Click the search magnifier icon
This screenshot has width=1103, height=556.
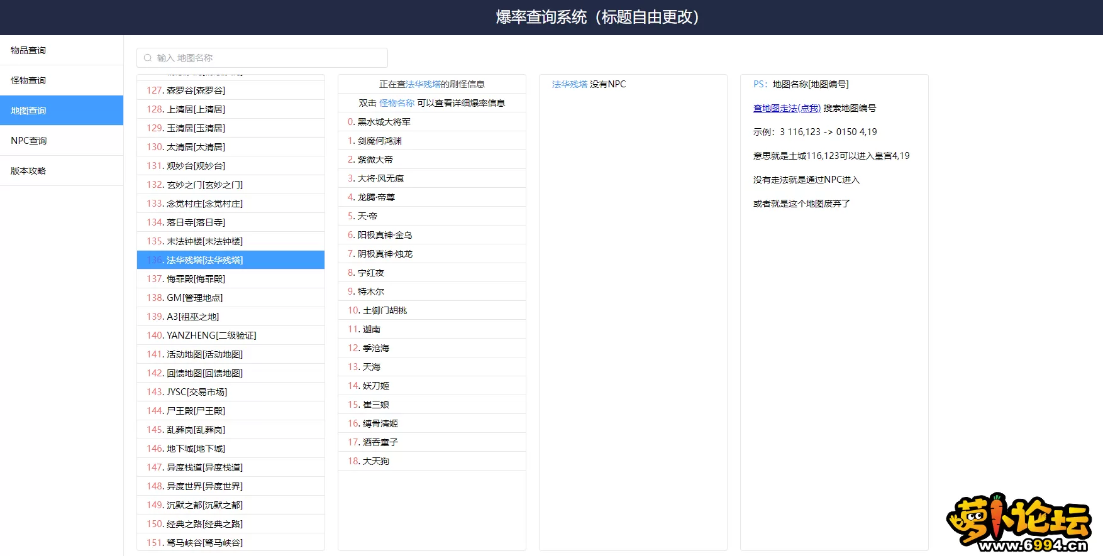point(148,58)
